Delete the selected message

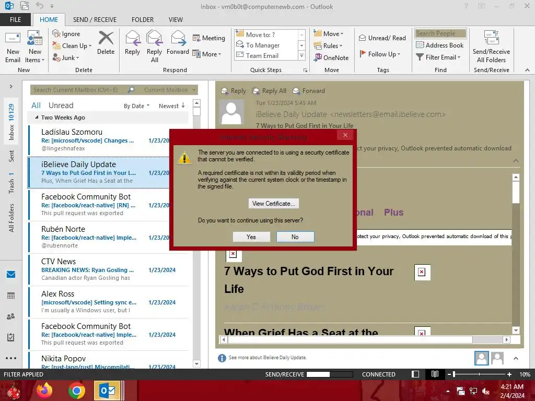(106, 43)
